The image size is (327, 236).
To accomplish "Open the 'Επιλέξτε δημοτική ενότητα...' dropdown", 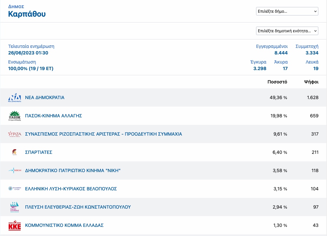I will [287, 31].
